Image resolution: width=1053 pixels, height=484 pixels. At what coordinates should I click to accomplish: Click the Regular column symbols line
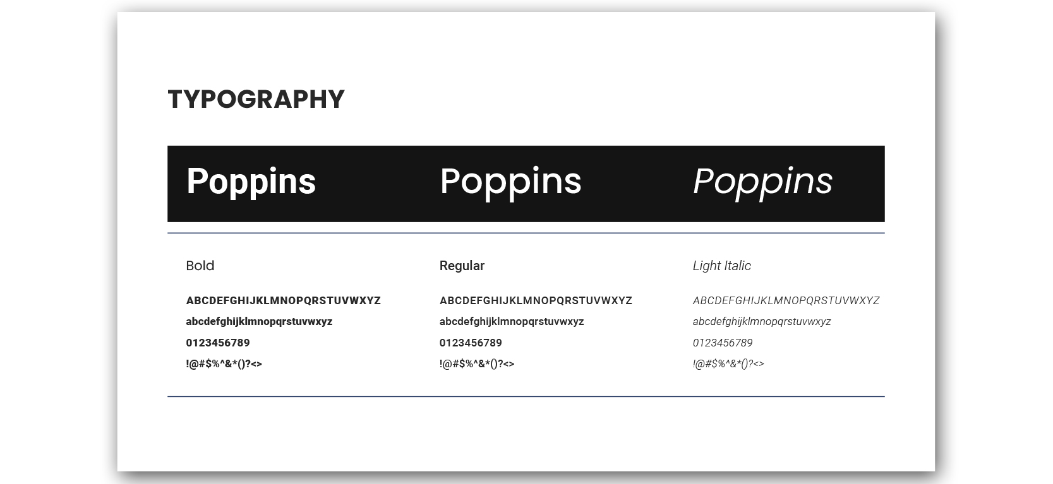click(477, 363)
